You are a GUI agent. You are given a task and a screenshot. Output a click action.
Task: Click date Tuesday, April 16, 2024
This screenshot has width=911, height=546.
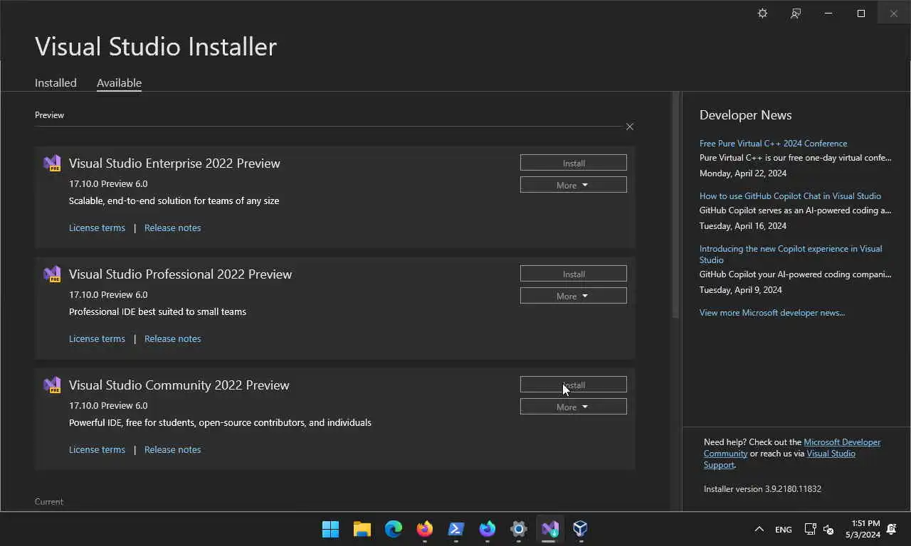click(742, 225)
